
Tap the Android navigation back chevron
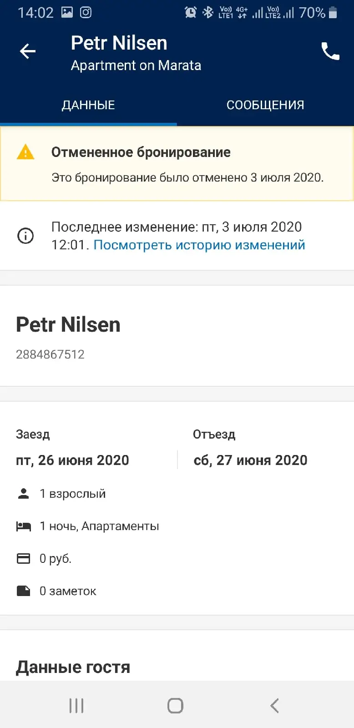274,706
